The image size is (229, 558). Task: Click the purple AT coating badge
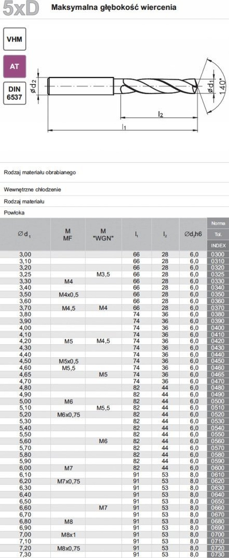14,66
